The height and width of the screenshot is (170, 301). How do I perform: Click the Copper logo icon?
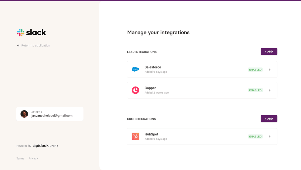point(135,90)
